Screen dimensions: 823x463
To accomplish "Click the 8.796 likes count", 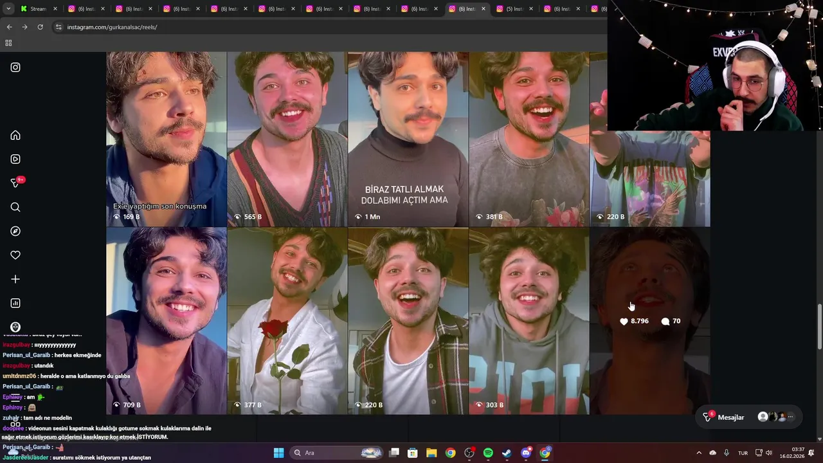I will point(634,321).
